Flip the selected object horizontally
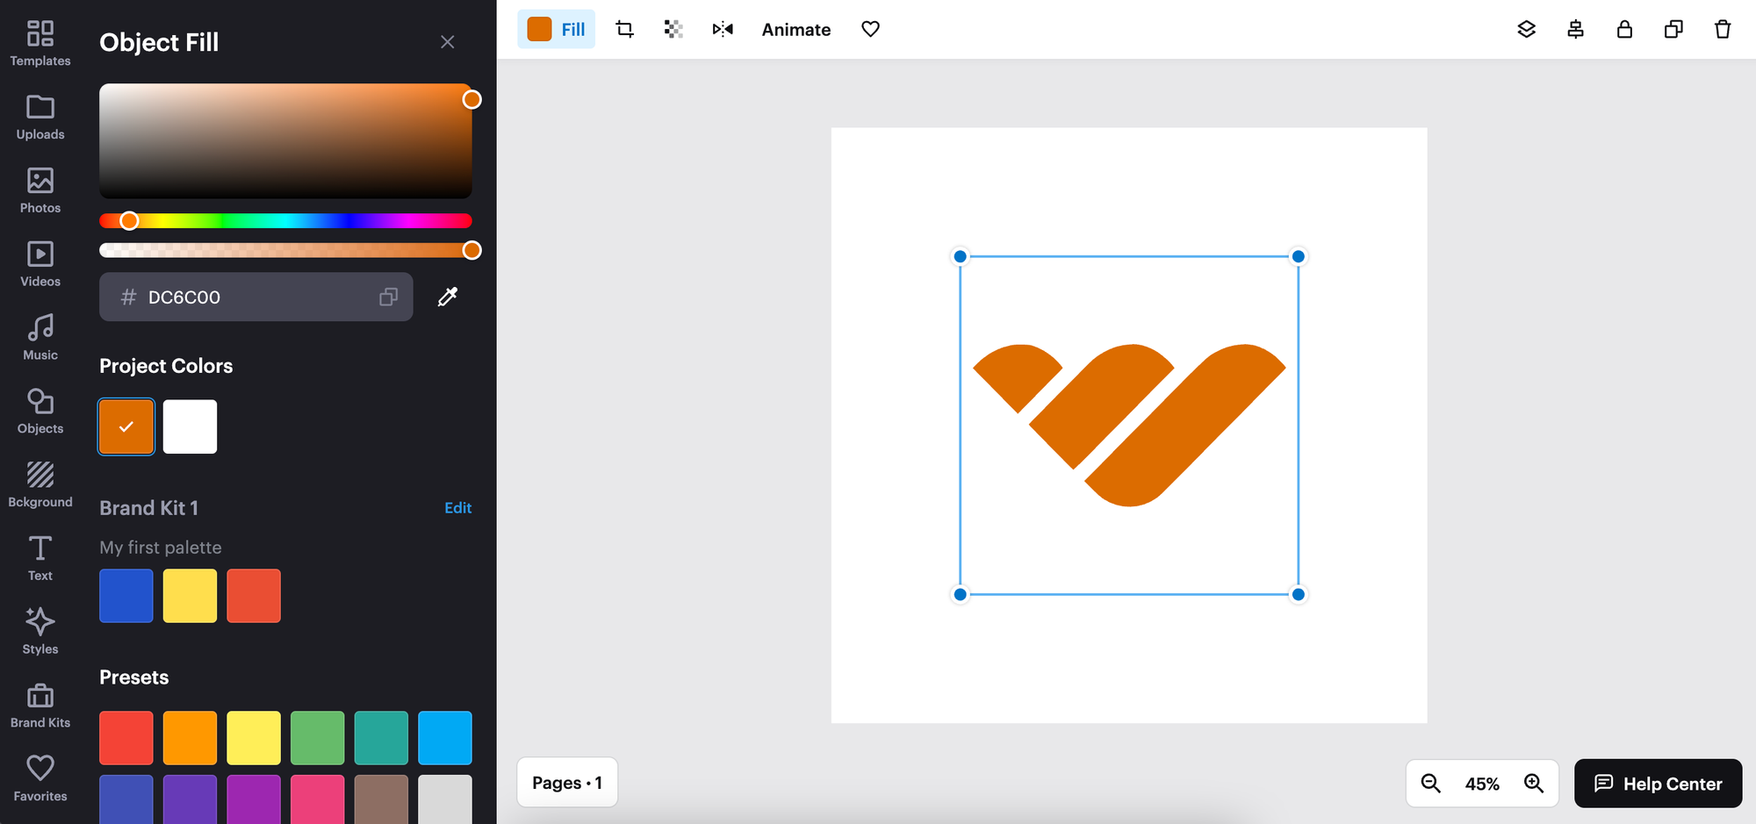 723,29
